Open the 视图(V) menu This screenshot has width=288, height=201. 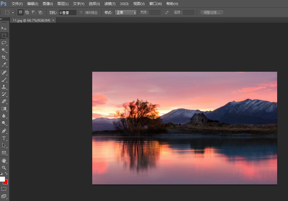(x=139, y=4)
